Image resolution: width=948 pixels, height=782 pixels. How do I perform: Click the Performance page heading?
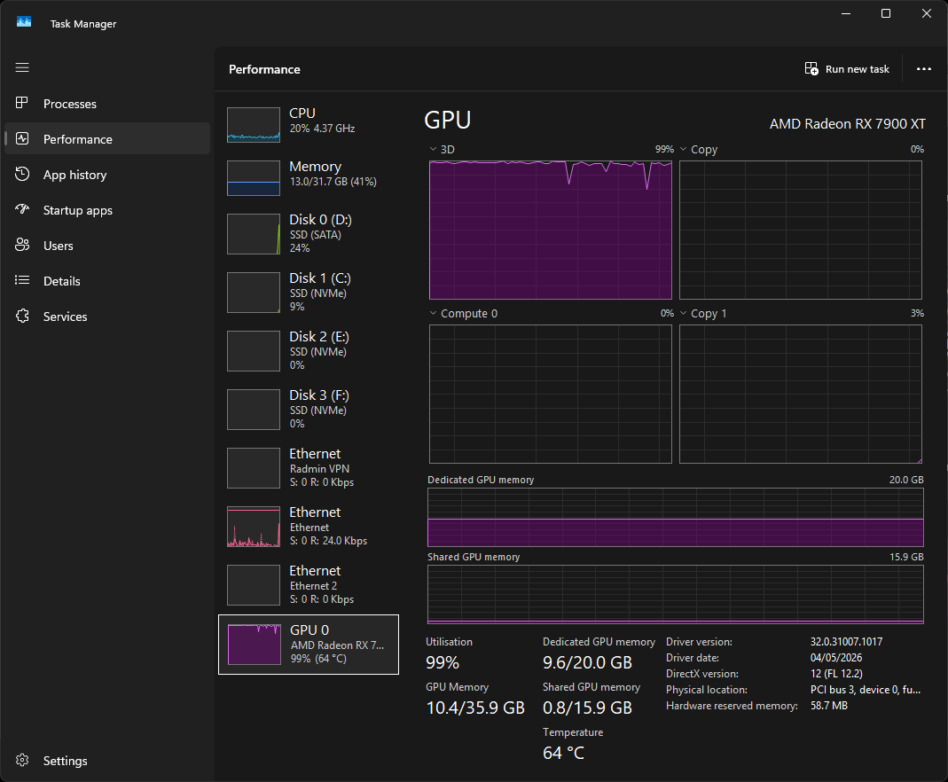[x=264, y=69]
